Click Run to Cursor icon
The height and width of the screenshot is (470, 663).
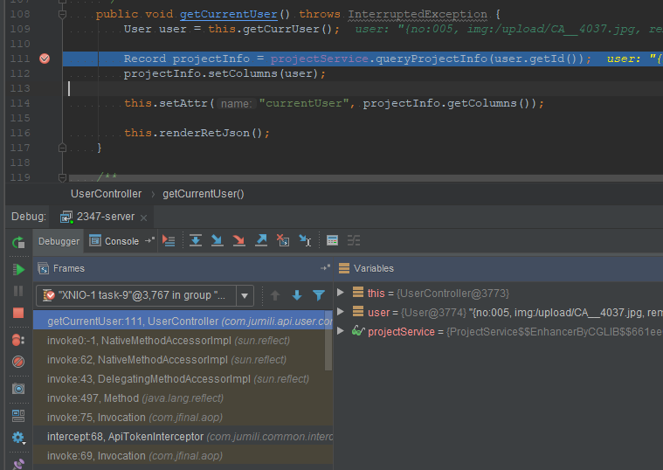[304, 240]
